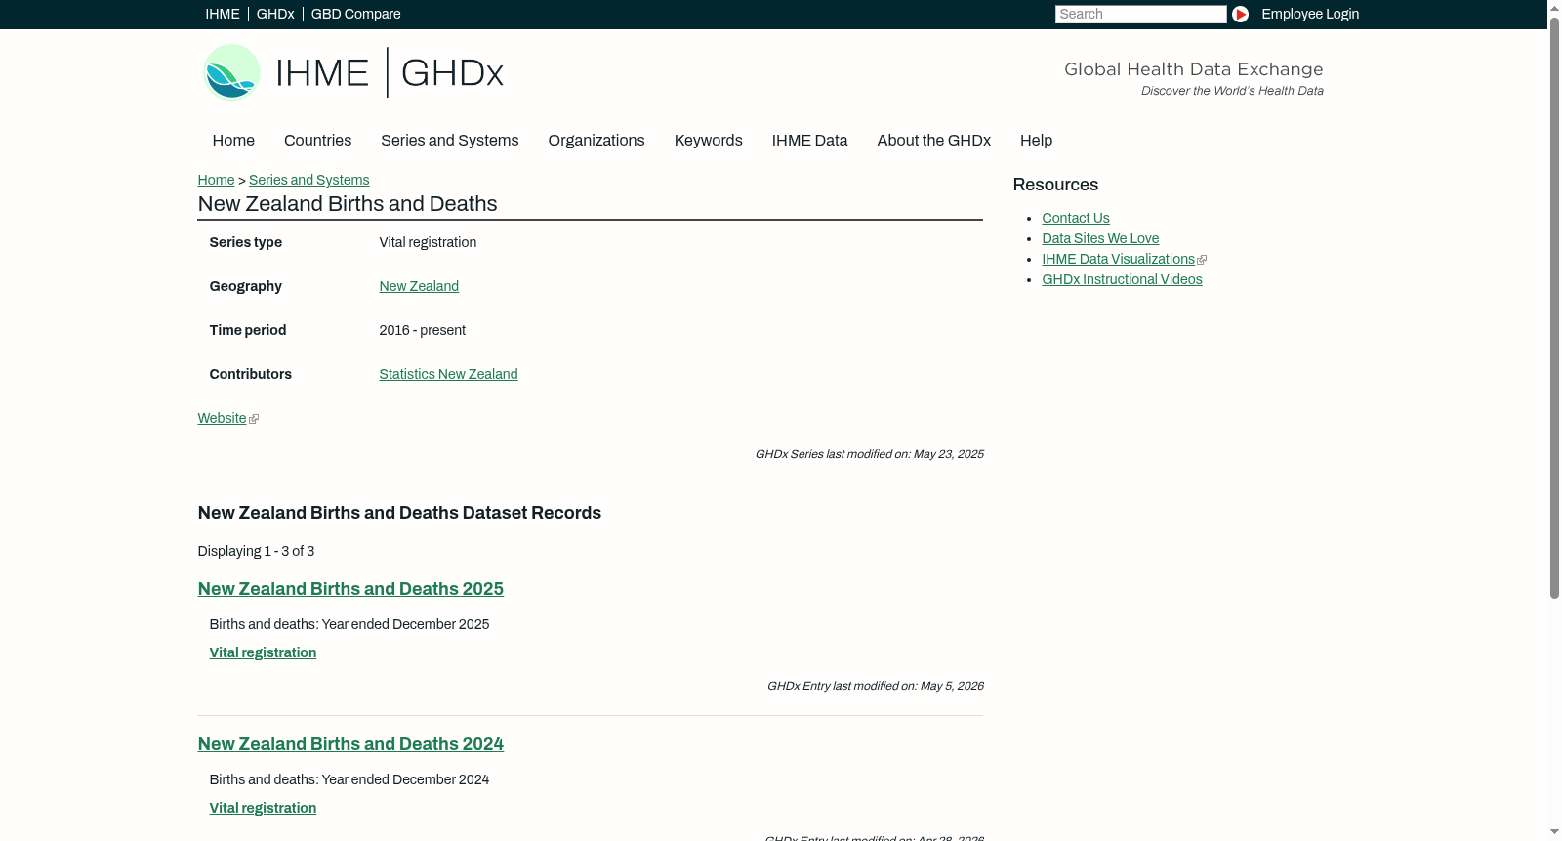
Task: Click 'New Zealand Births and Deaths Dataset Records' heading
Action: (x=399, y=513)
